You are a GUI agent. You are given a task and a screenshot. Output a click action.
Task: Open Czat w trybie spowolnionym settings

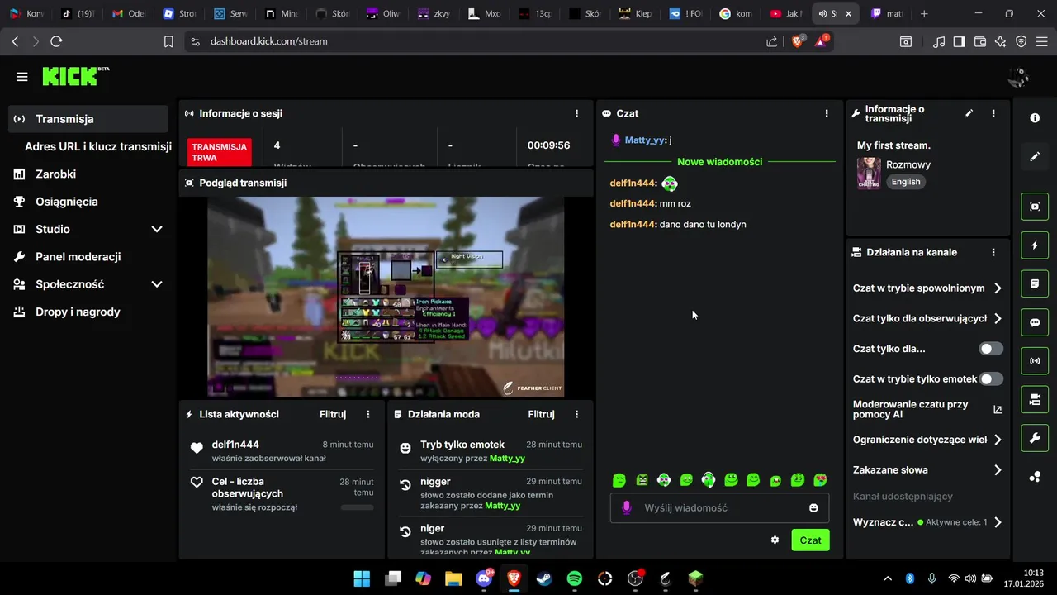point(927,288)
